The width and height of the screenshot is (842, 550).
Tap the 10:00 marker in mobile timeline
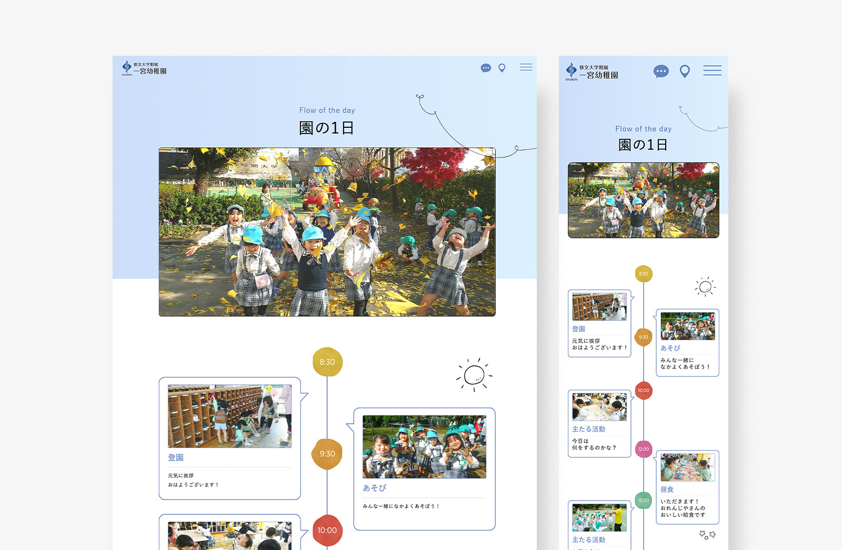(644, 391)
